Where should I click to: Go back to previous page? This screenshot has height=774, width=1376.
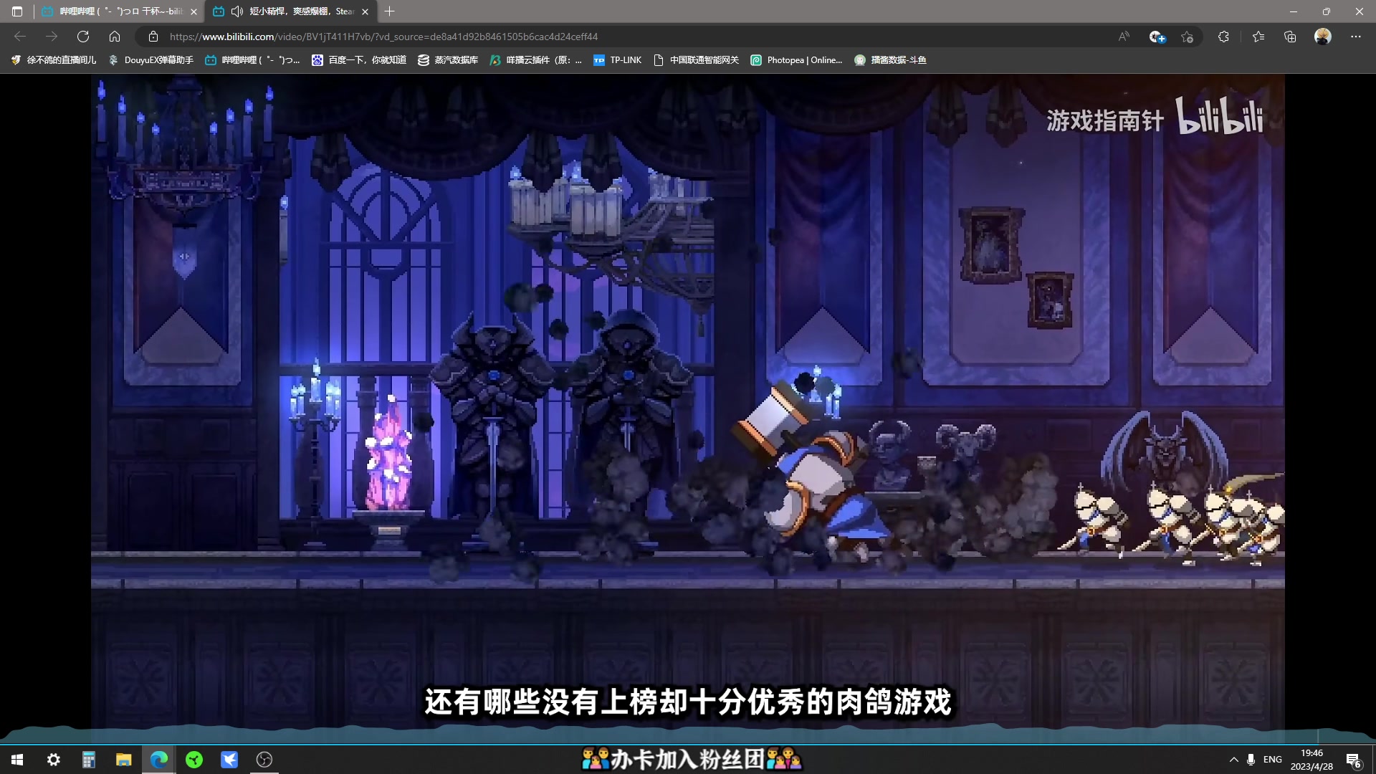point(20,37)
